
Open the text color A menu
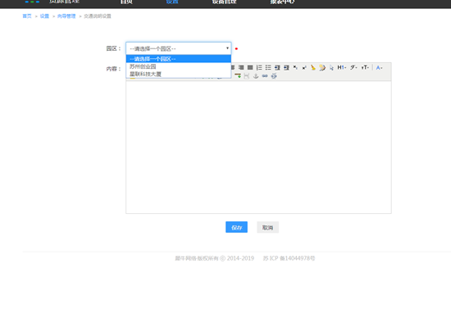[379, 68]
